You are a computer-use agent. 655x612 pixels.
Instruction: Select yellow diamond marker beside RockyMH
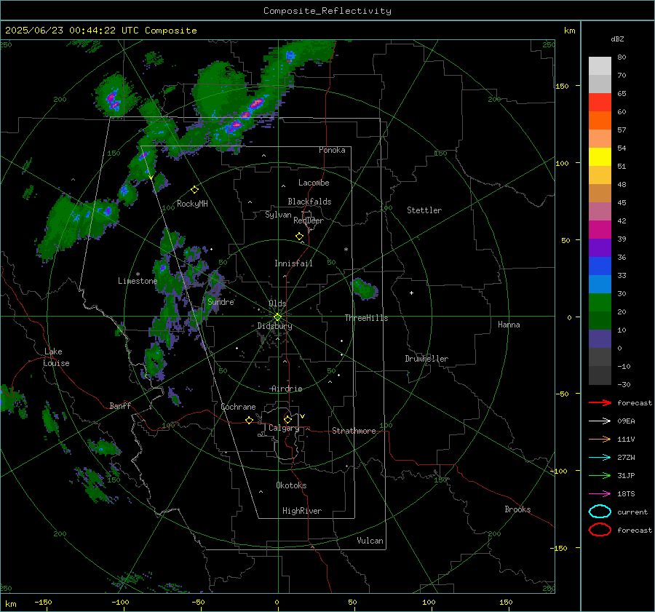pos(194,190)
